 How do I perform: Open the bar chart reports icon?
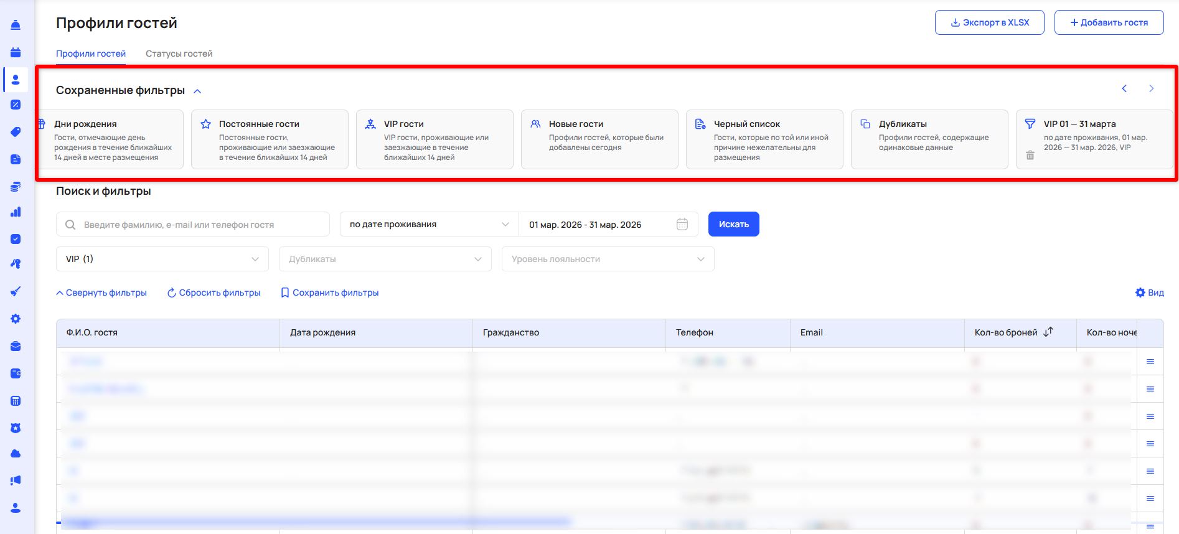(16, 212)
